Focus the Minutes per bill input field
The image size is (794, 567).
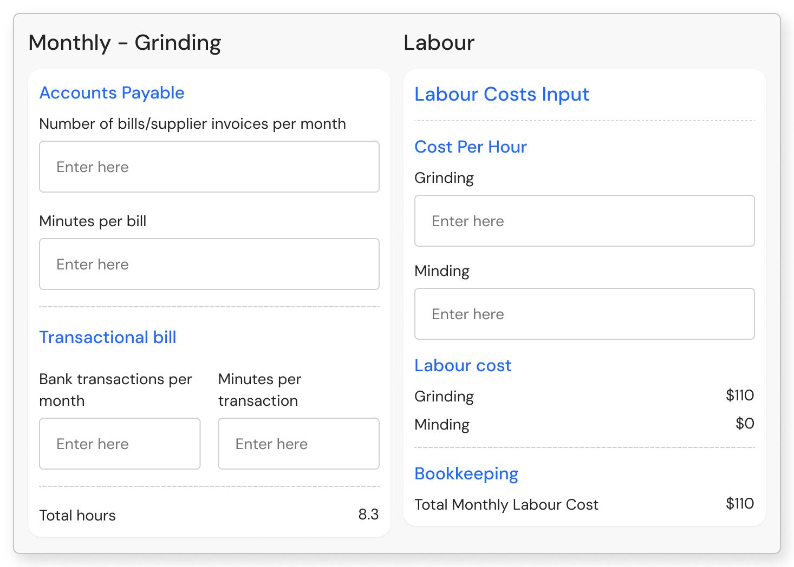(209, 264)
